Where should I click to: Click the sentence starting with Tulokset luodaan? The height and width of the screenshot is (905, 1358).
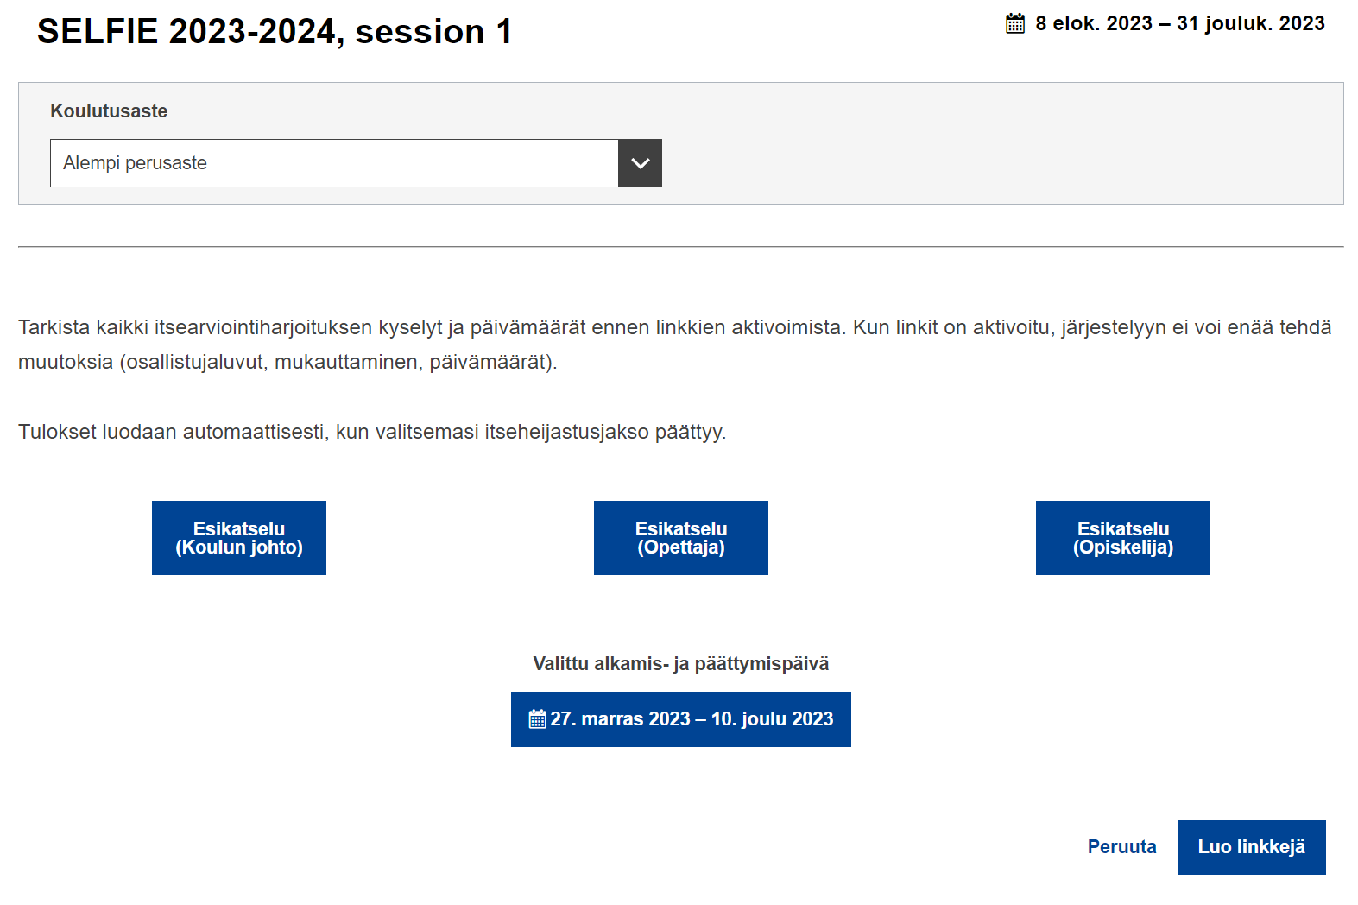tap(372, 432)
